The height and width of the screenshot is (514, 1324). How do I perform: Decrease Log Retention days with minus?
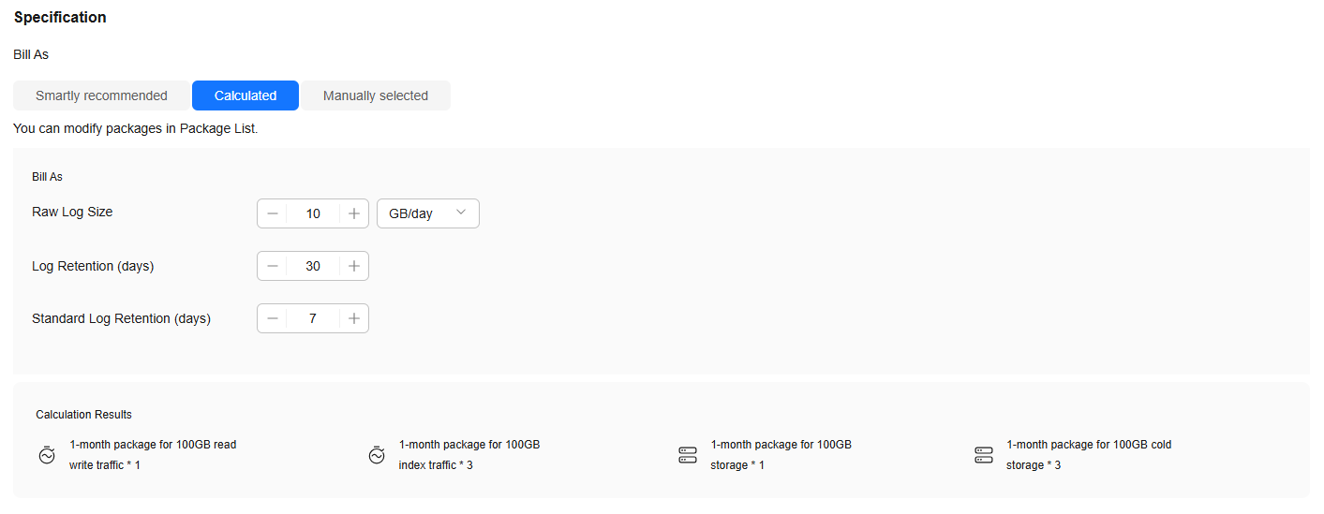coord(273,266)
